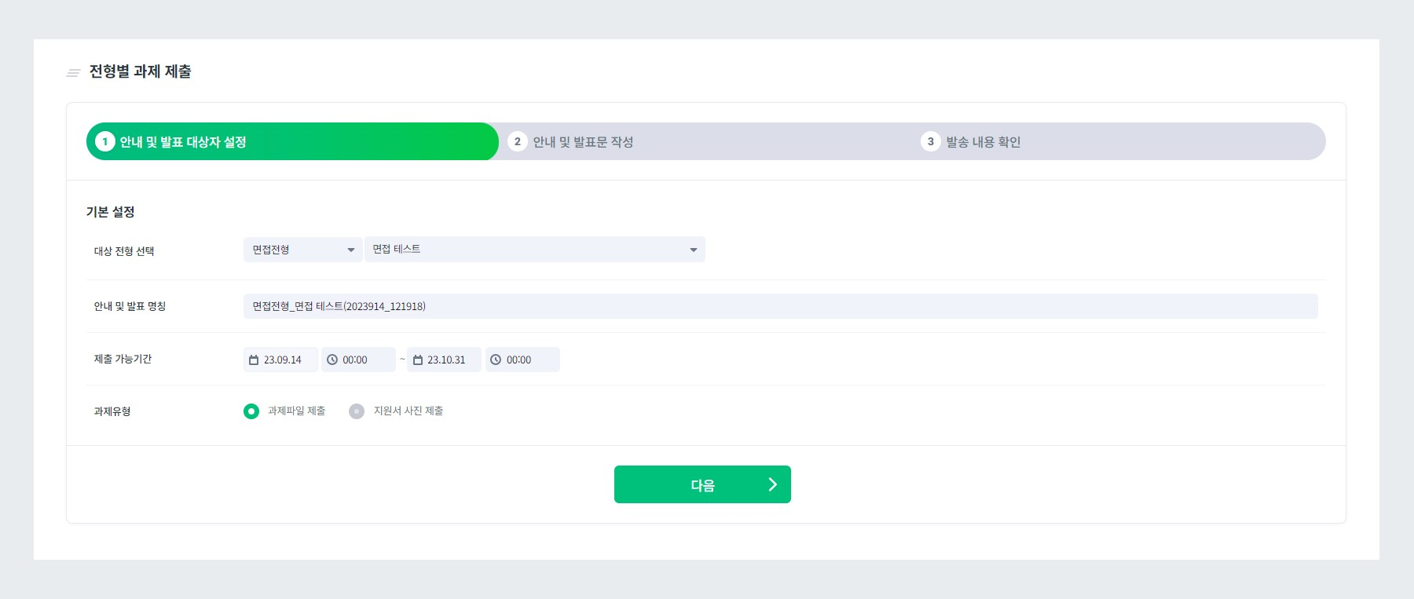Click the clock icon beside the start time 00:00
Image resolution: width=1414 pixels, height=599 pixels.
tap(332, 359)
